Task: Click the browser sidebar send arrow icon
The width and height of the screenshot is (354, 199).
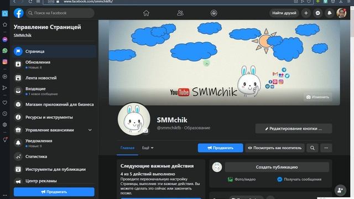Action: click(x=5, y=88)
